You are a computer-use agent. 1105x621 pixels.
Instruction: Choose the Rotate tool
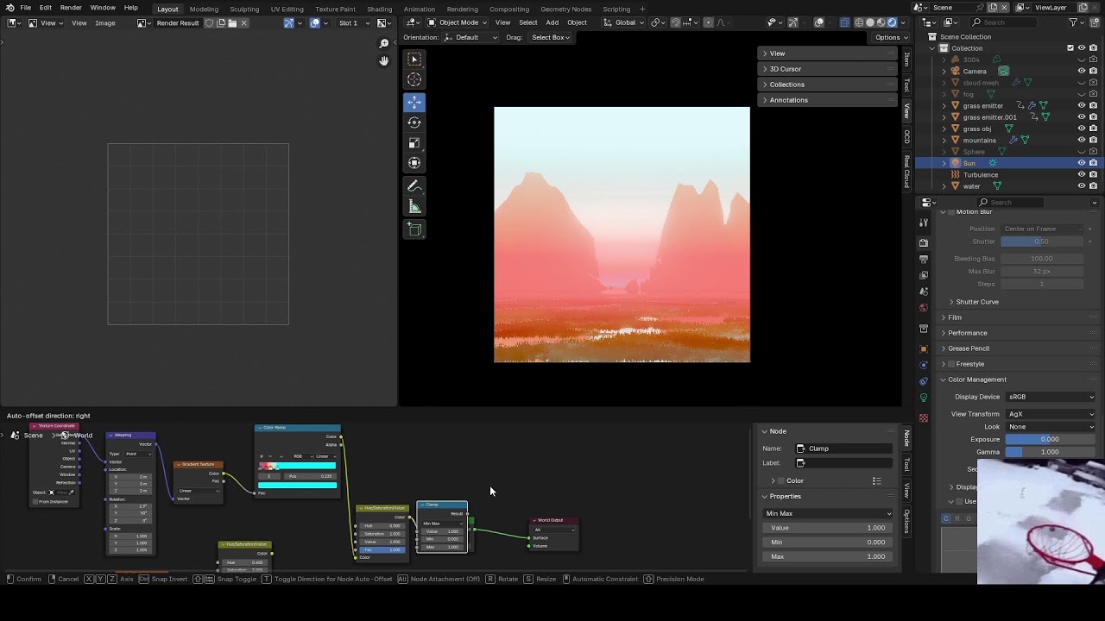pos(414,122)
